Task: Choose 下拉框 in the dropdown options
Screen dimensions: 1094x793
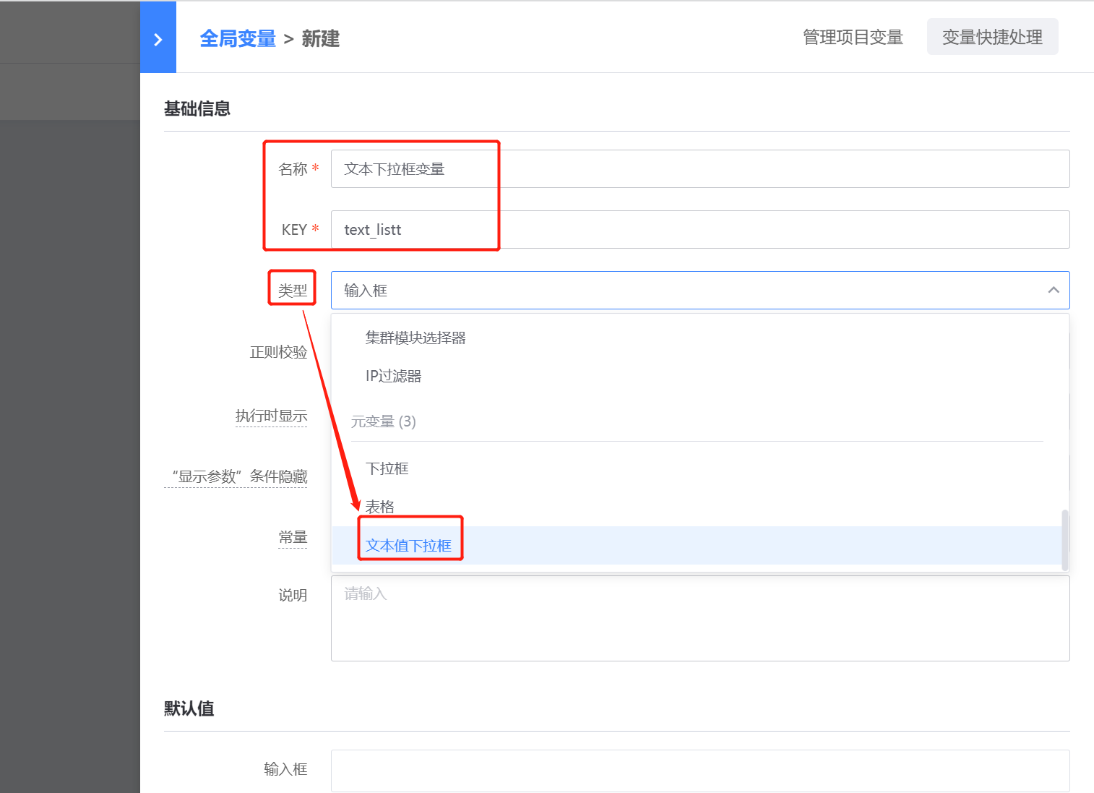Action: [x=387, y=468]
